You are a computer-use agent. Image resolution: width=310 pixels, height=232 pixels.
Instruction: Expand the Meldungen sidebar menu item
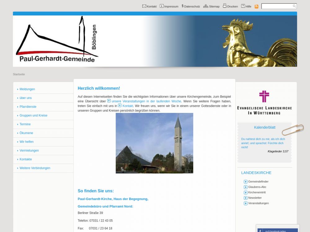pos(27,89)
